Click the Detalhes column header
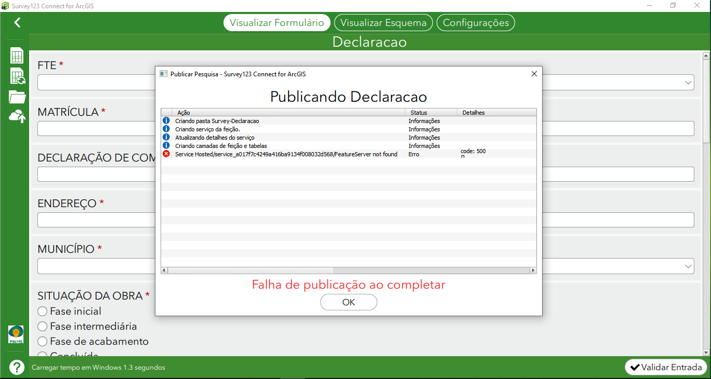Viewport: 711px width, 379px height. click(x=496, y=112)
